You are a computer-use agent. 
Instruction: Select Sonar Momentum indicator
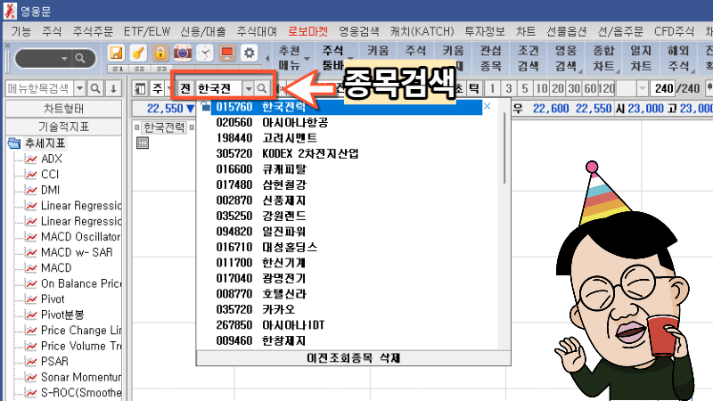tap(81, 377)
